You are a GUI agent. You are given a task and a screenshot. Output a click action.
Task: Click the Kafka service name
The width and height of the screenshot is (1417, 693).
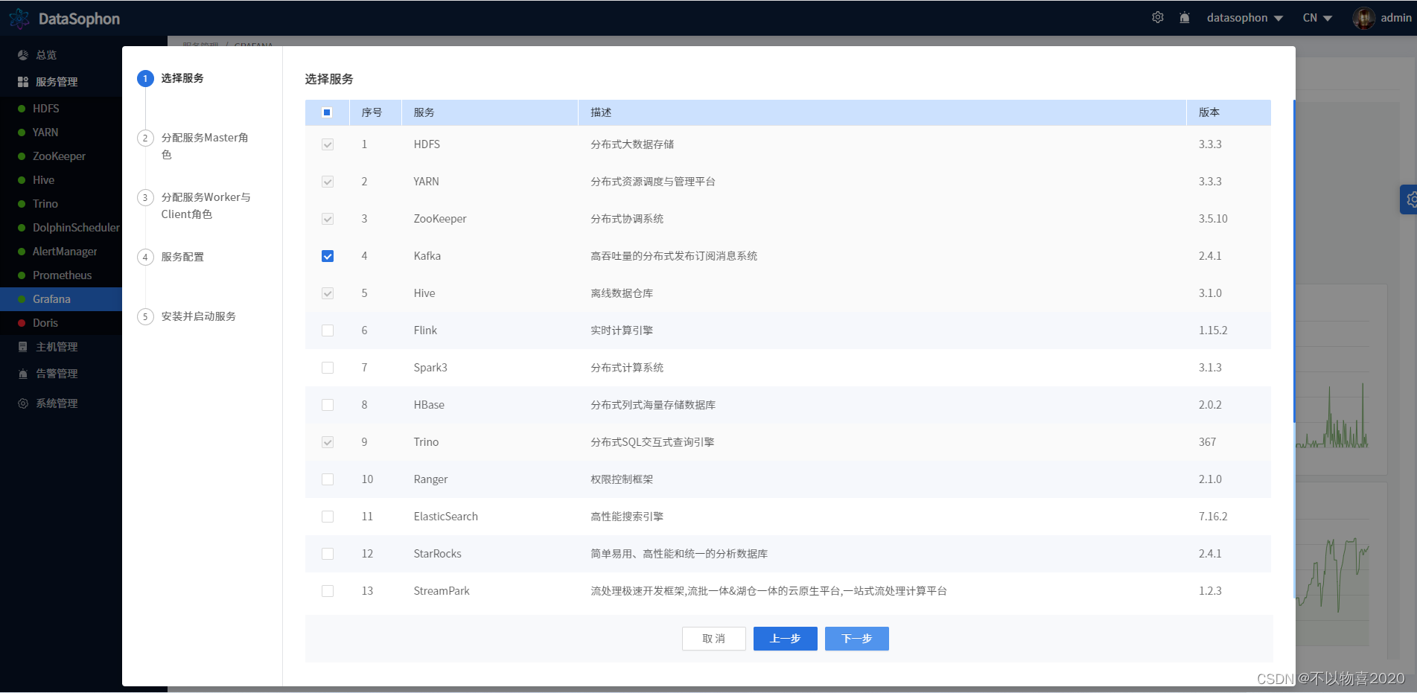[x=427, y=256]
